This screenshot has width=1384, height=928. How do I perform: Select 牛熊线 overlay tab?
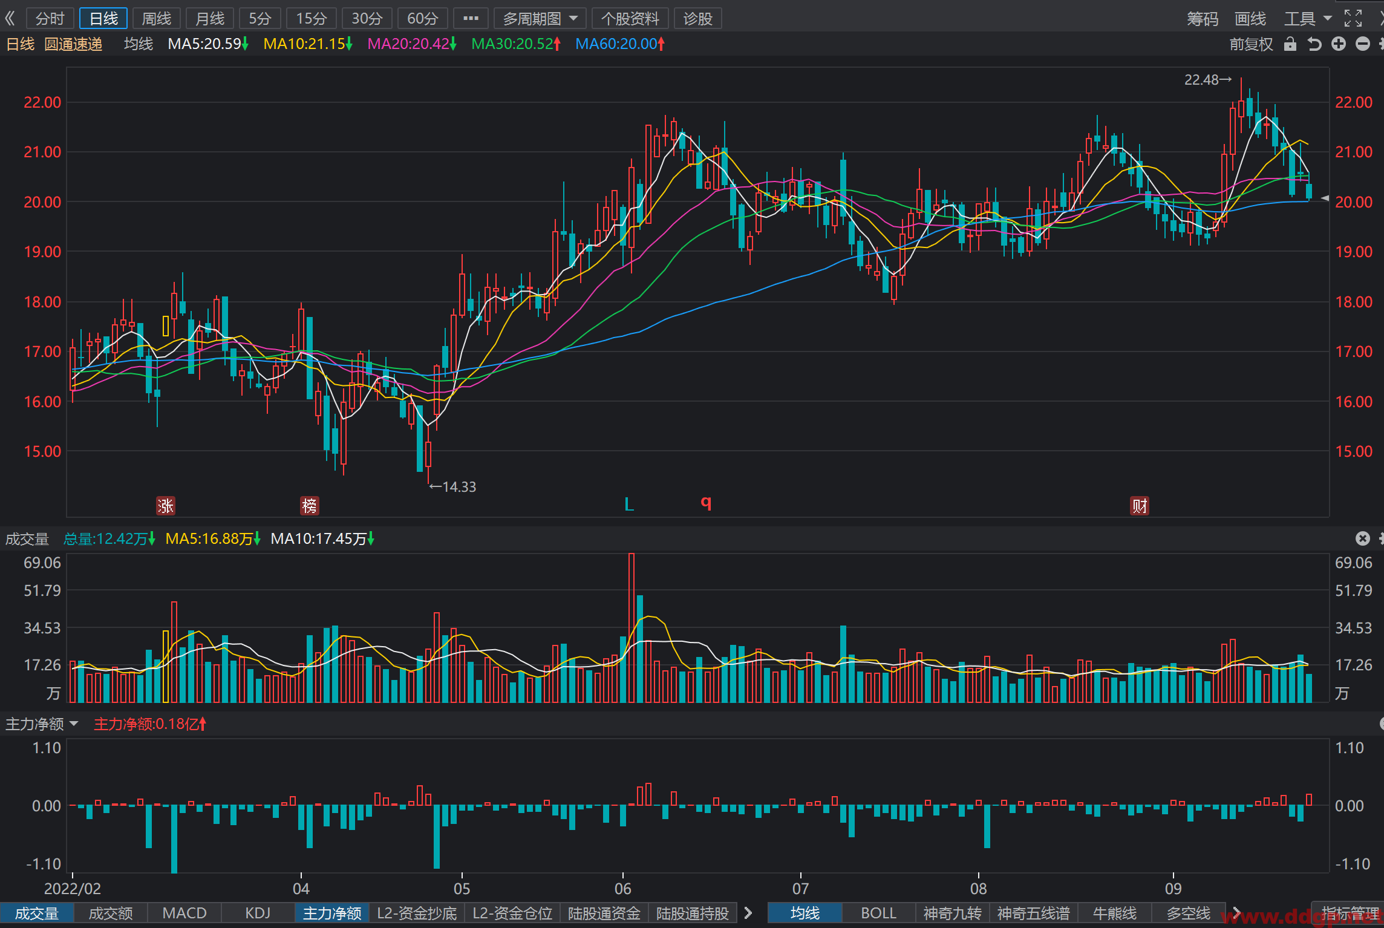pyautogui.click(x=1115, y=913)
